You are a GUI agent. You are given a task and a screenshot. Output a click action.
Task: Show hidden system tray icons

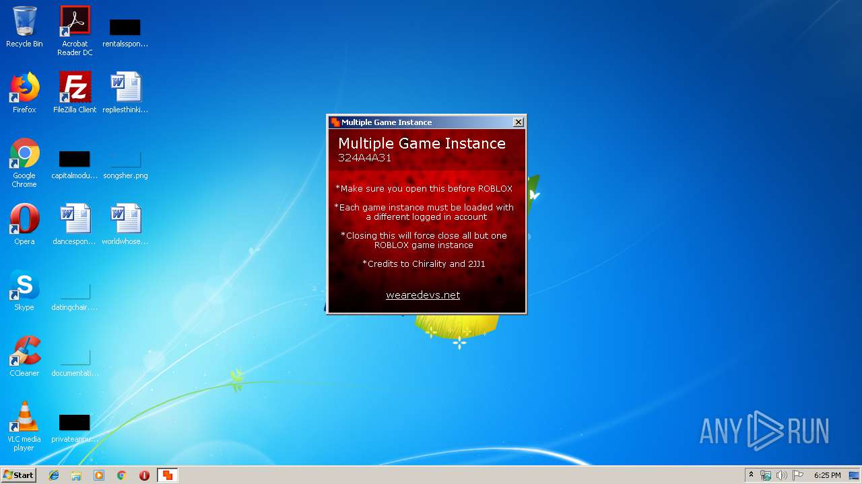[x=751, y=475]
